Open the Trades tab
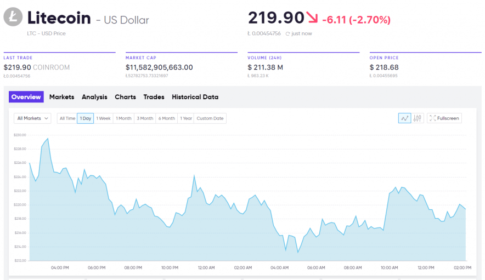 [x=154, y=97]
